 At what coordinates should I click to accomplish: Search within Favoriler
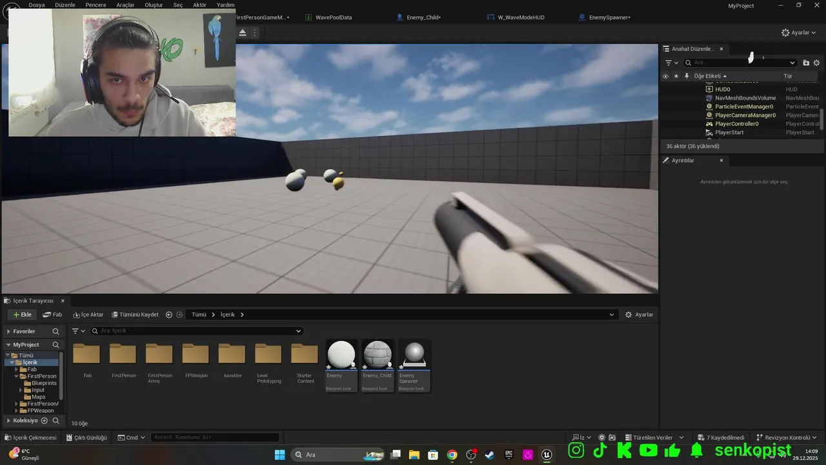(55, 331)
